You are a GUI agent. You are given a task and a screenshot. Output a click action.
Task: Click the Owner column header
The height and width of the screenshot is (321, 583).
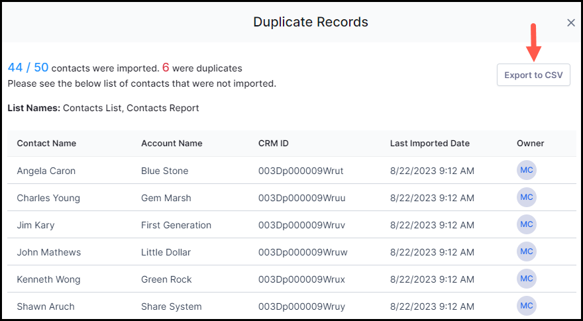(x=530, y=144)
